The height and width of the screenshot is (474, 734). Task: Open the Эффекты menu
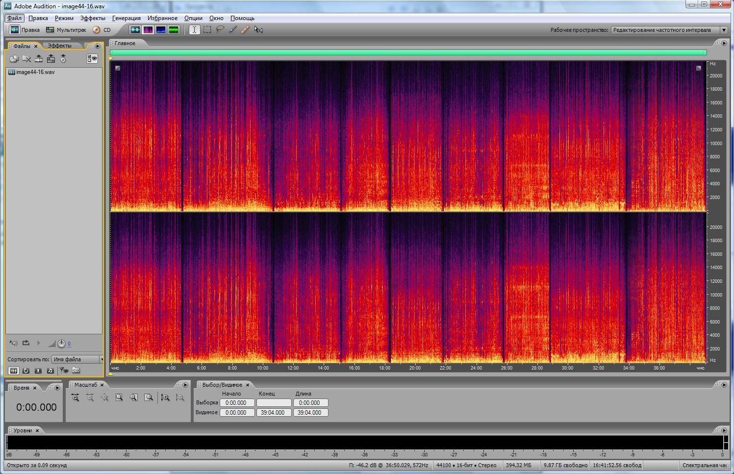click(92, 18)
